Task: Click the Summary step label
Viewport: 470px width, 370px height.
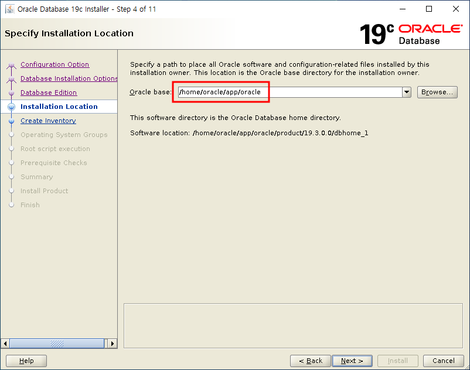Action: (x=36, y=177)
